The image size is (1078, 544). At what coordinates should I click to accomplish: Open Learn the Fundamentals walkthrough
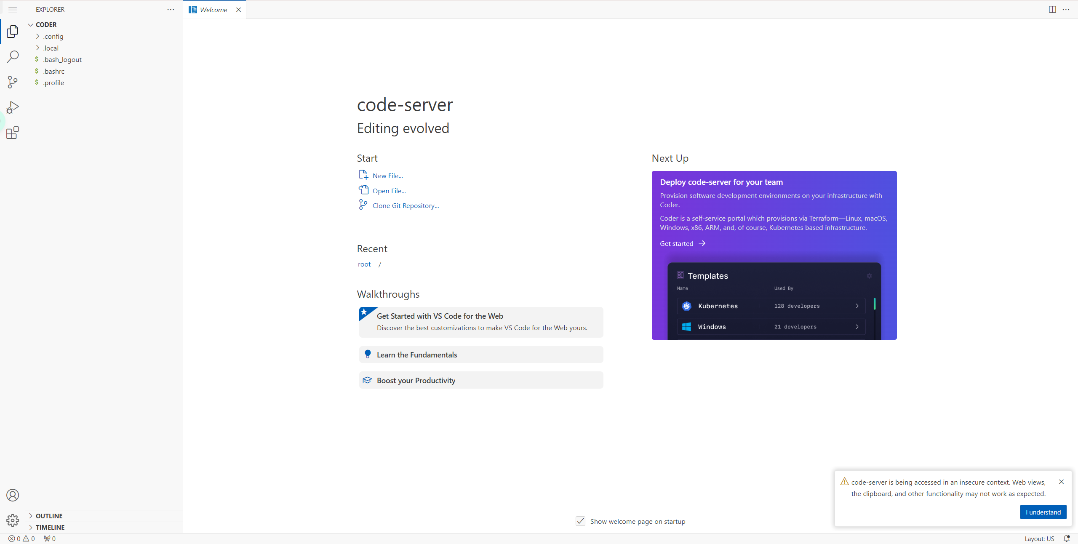[416, 355]
